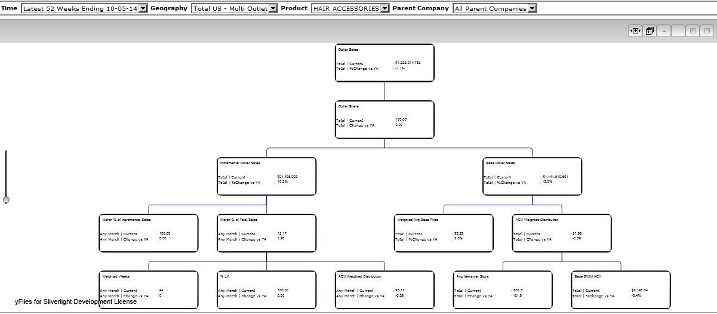
Task: Click the Merch % of Total Sales node
Action: 266,233
